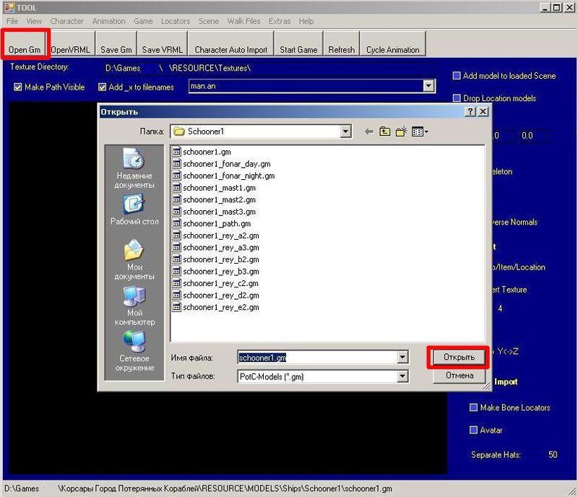The image size is (578, 497).
Task: Select file schooner1_mast2.gm
Action: pyautogui.click(x=214, y=199)
